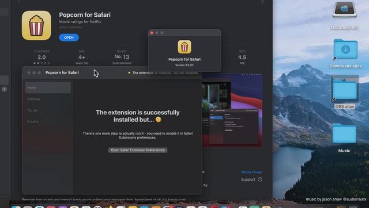Viewport: 369px width, 208px height.
Task: Click the Nikola Novak developer link
Action: 251,172
